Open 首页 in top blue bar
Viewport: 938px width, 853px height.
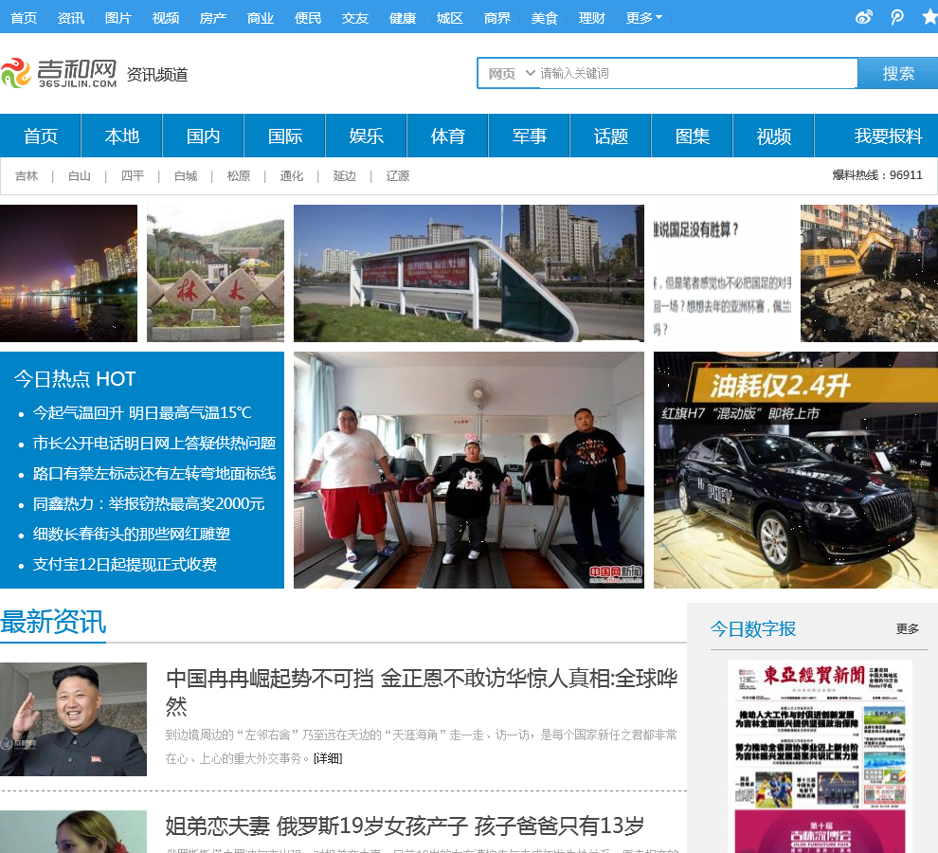point(24,18)
